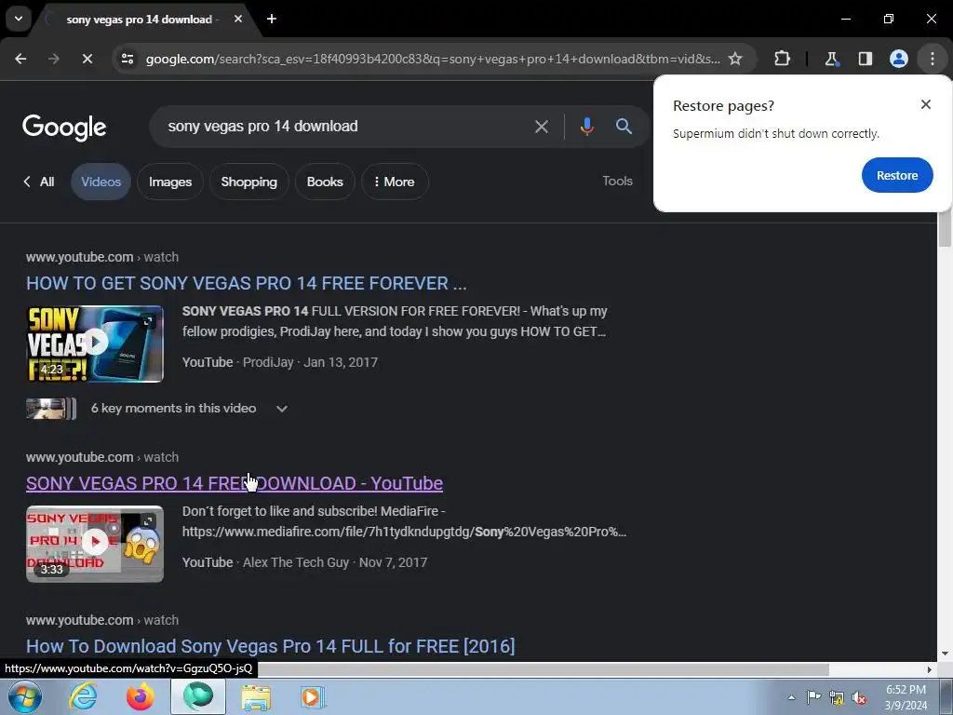Open Windows Media Player on taskbar
Image resolution: width=953 pixels, height=715 pixels.
point(314,696)
